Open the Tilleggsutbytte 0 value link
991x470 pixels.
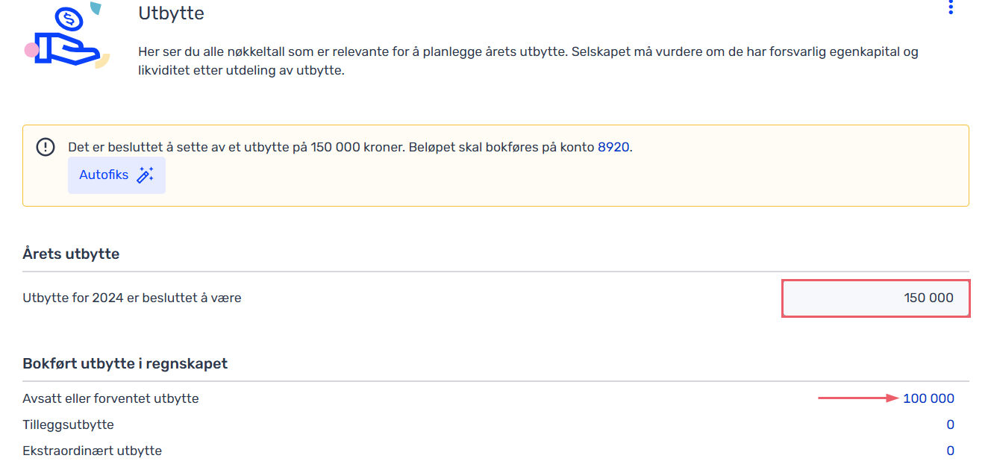(x=951, y=424)
